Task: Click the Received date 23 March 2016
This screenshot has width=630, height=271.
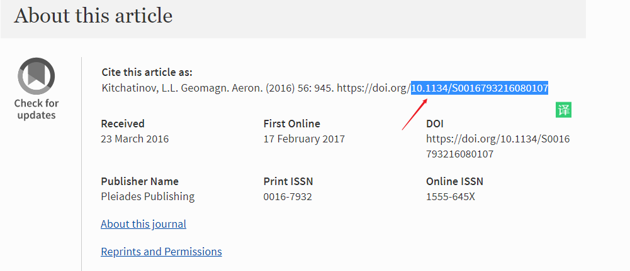Action: (135, 139)
